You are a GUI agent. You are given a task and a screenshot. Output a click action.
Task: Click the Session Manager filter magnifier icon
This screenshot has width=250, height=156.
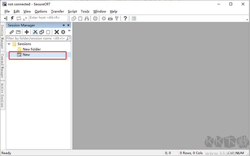click(x=68, y=38)
